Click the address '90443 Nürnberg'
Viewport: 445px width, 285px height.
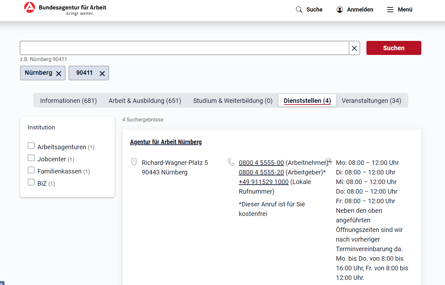[165, 172]
